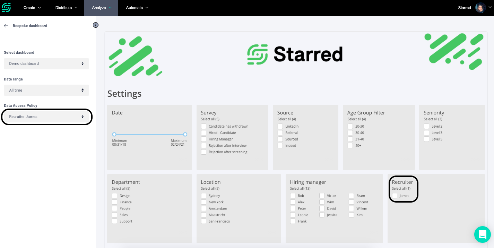Open the chat support widget
Screen dimensions: 494x248
483,234
